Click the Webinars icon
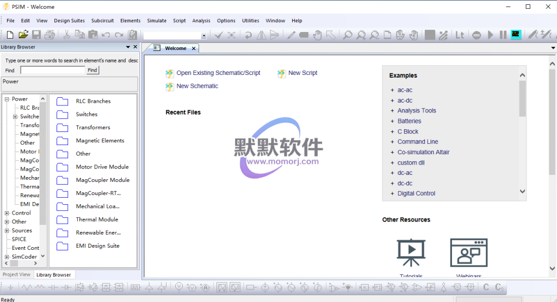557x302 pixels. click(x=468, y=253)
